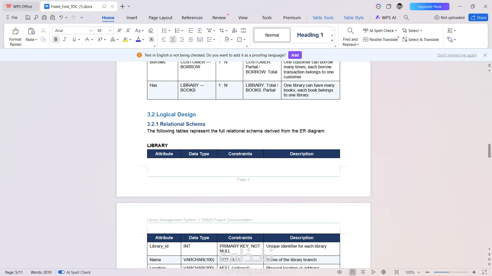492x276 pixels.
Task: Expand the bullet list style dropdown
Action: click(x=169, y=31)
